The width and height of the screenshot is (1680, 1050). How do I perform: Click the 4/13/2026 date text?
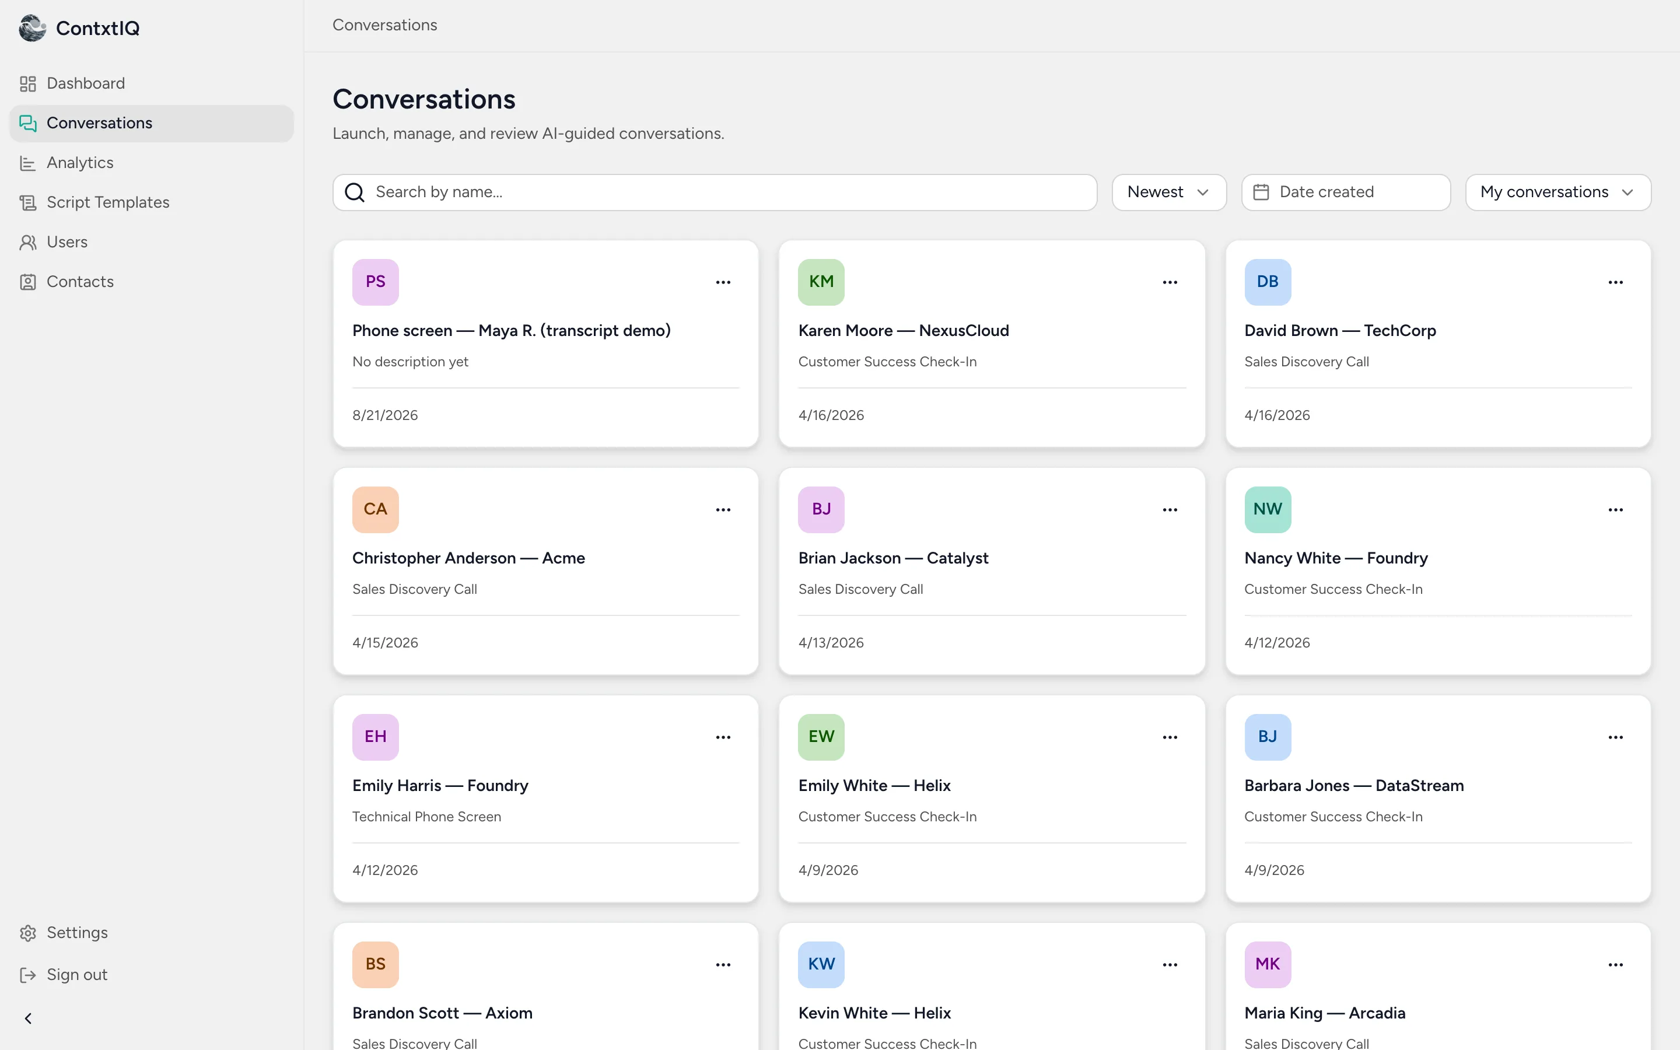coord(831,643)
